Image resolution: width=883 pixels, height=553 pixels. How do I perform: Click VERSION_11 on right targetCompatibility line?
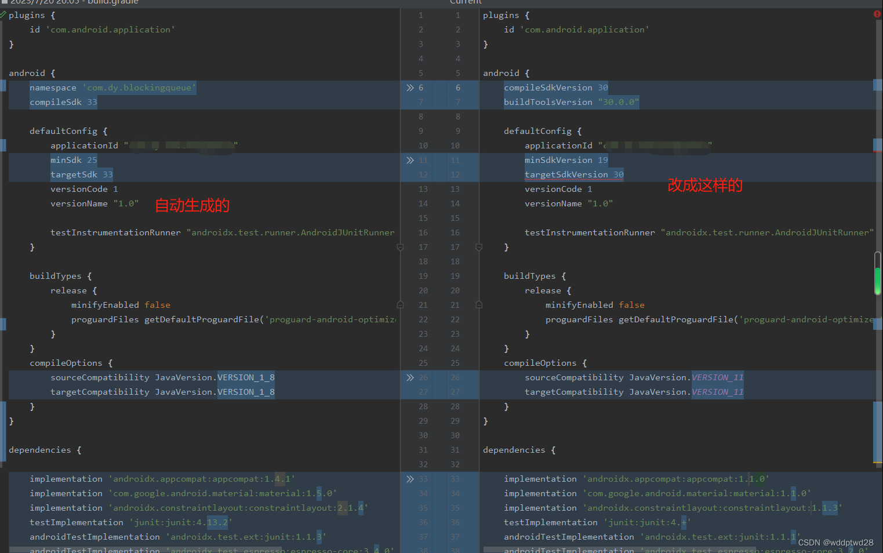click(717, 392)
